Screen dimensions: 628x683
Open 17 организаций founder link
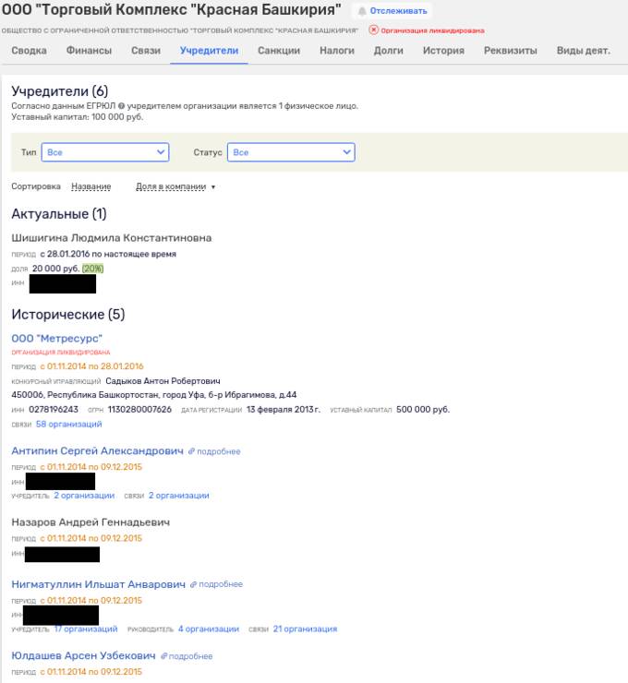(85, 629)
